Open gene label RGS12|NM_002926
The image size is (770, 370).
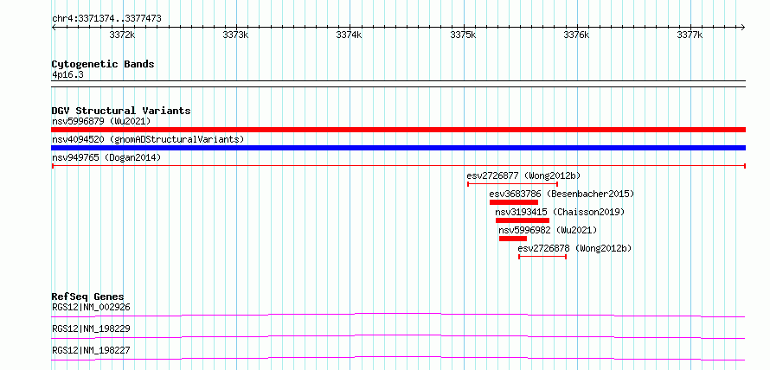[91, 307]
